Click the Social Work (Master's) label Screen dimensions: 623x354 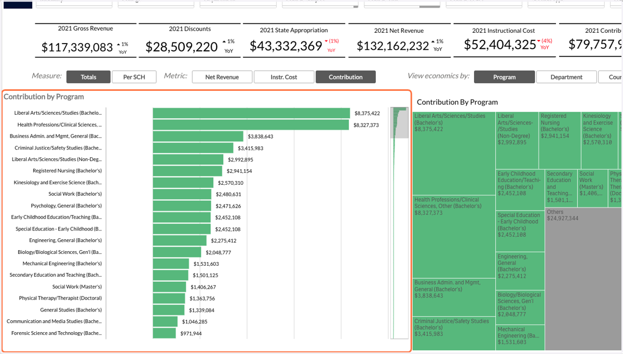click(77, 287)
